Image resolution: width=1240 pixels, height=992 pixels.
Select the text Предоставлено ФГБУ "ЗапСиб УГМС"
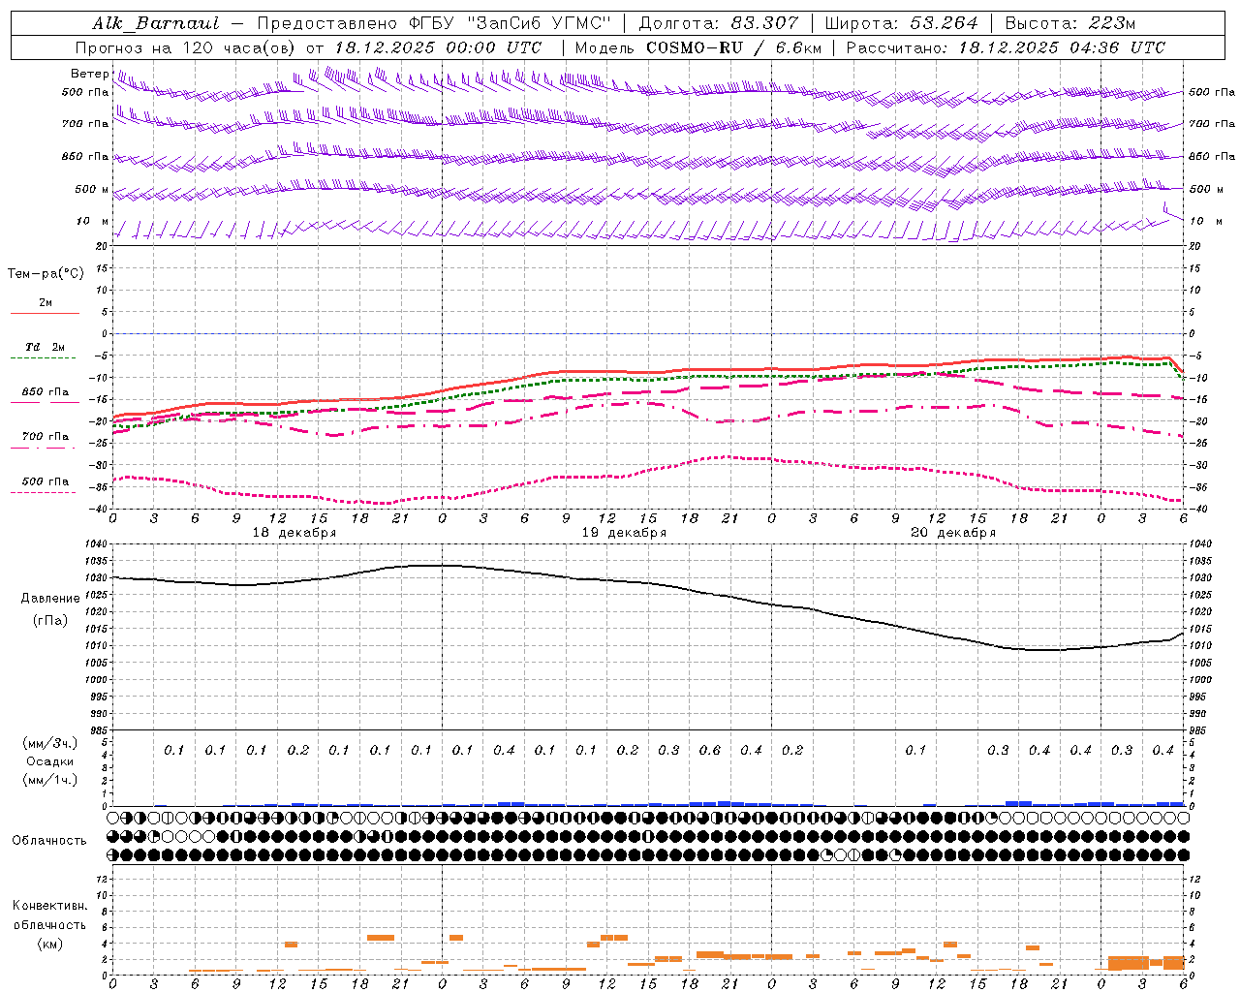pos(434,23)
